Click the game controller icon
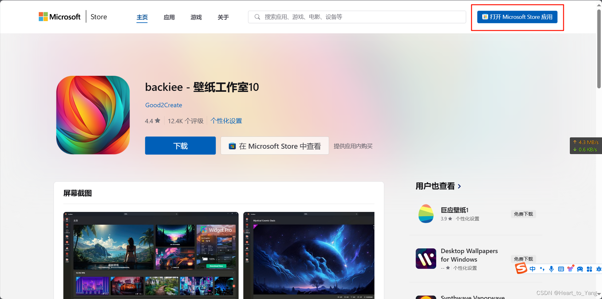This screenshot has width=602, height=299. [x=580, y=269]
